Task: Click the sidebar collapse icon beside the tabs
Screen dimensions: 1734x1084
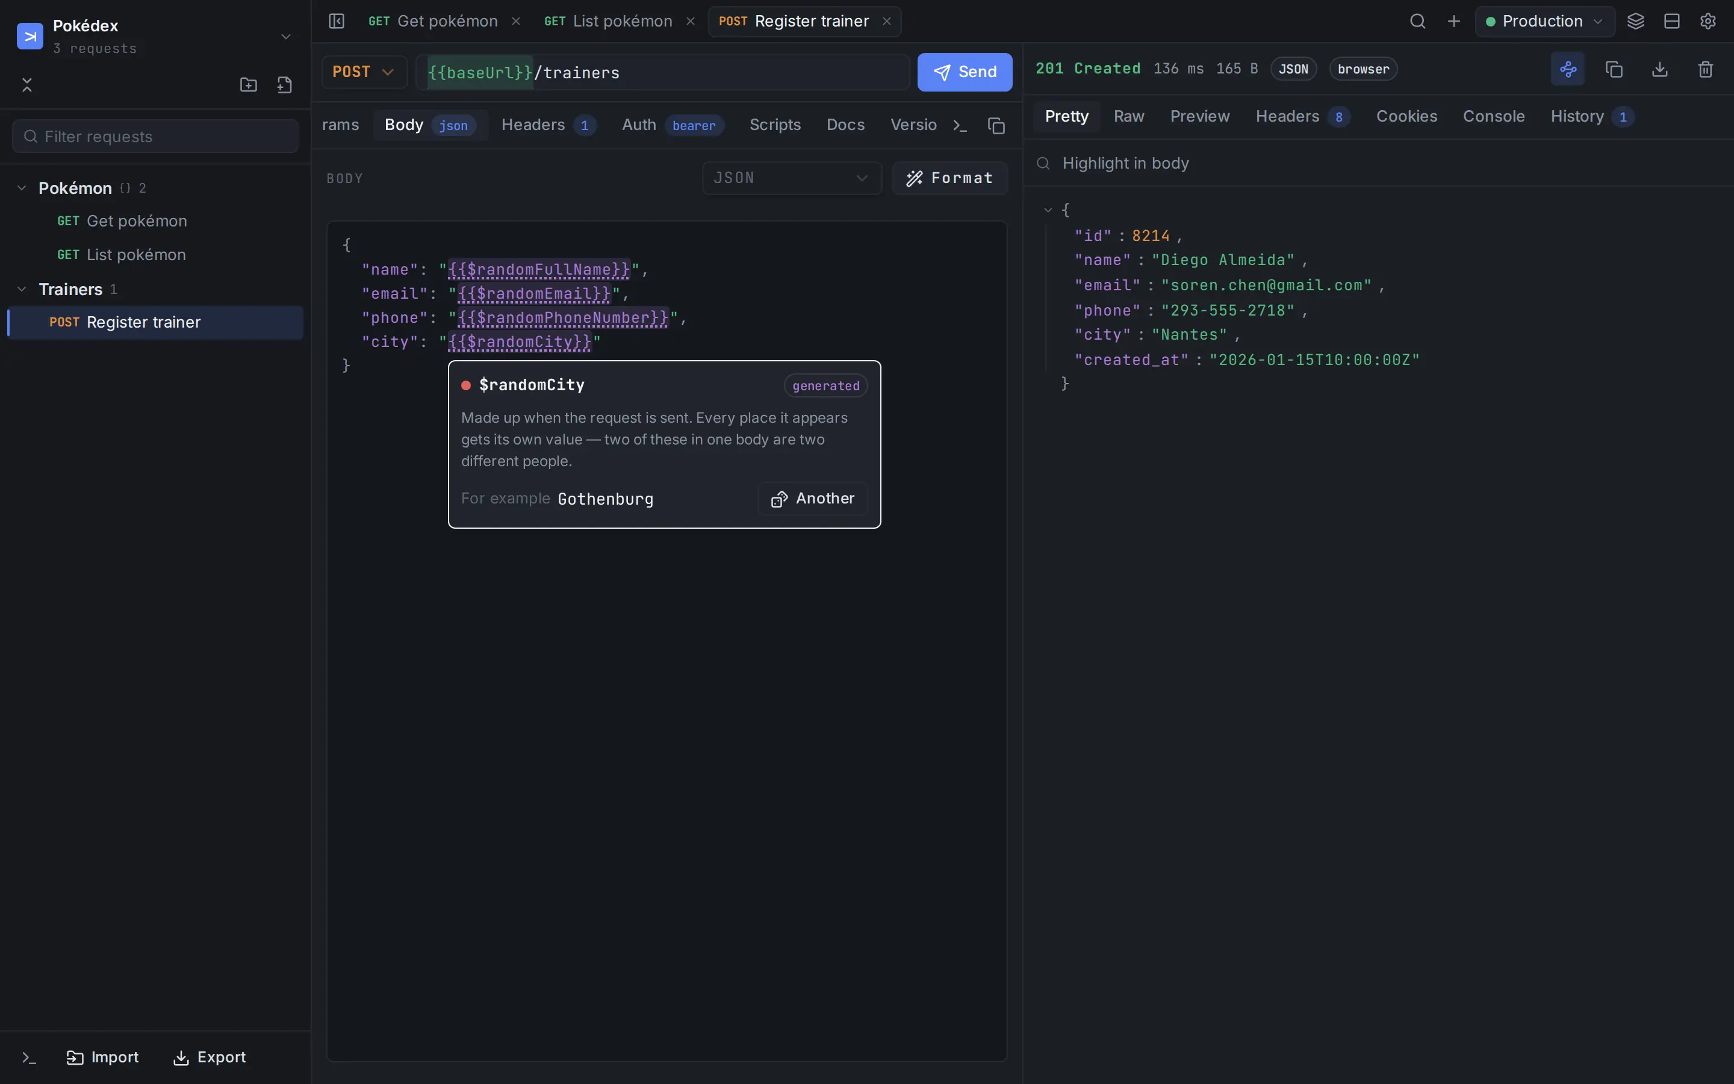Action: (x=336, y=22)
